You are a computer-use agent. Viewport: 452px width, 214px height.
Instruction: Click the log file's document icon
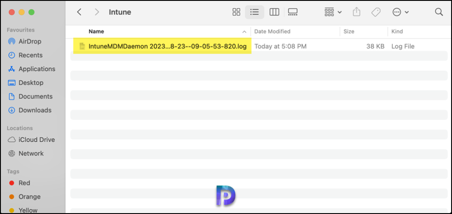(83, 46)
